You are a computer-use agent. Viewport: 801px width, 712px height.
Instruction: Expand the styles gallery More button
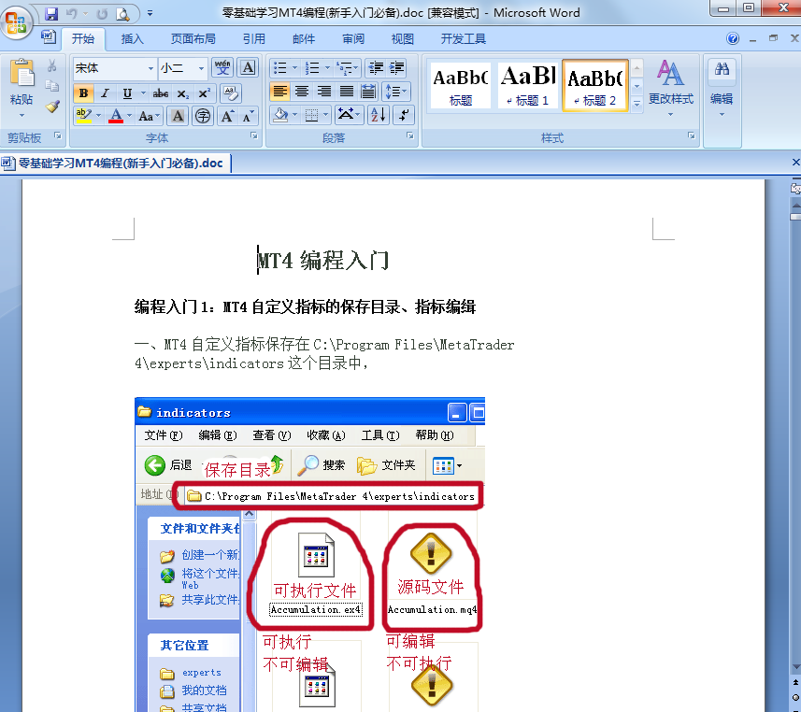(637, 104)
